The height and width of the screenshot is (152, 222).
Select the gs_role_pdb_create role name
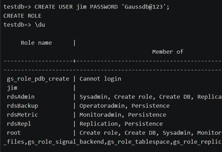click(x=38, y=79)
